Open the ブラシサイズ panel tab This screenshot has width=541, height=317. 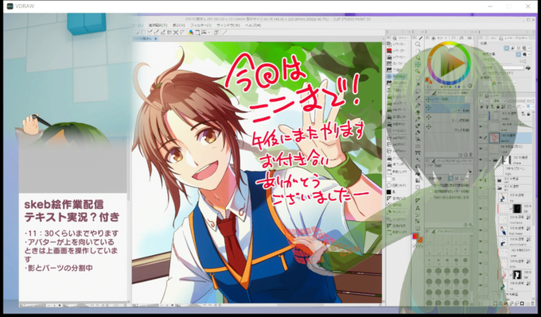(441, 231)
